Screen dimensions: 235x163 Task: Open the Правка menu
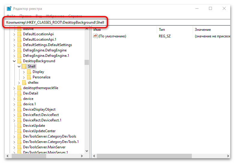pos(25,16)
